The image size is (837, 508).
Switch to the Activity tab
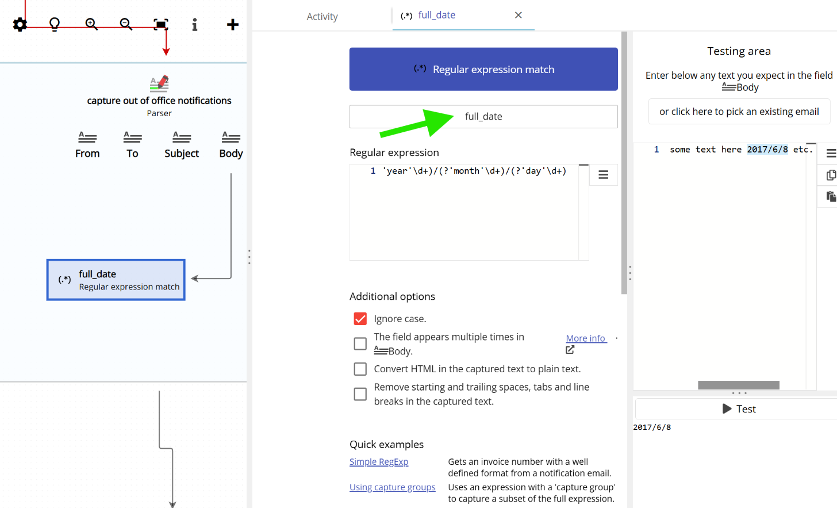pyautogui.click(x=321, y=16)
